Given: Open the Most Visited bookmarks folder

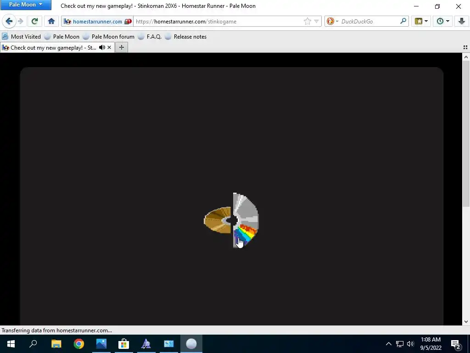Looking at the screenshot, I should tap(21, 37).
